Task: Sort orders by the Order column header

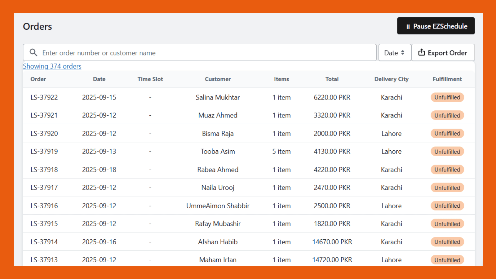Action: coord(38,79)
